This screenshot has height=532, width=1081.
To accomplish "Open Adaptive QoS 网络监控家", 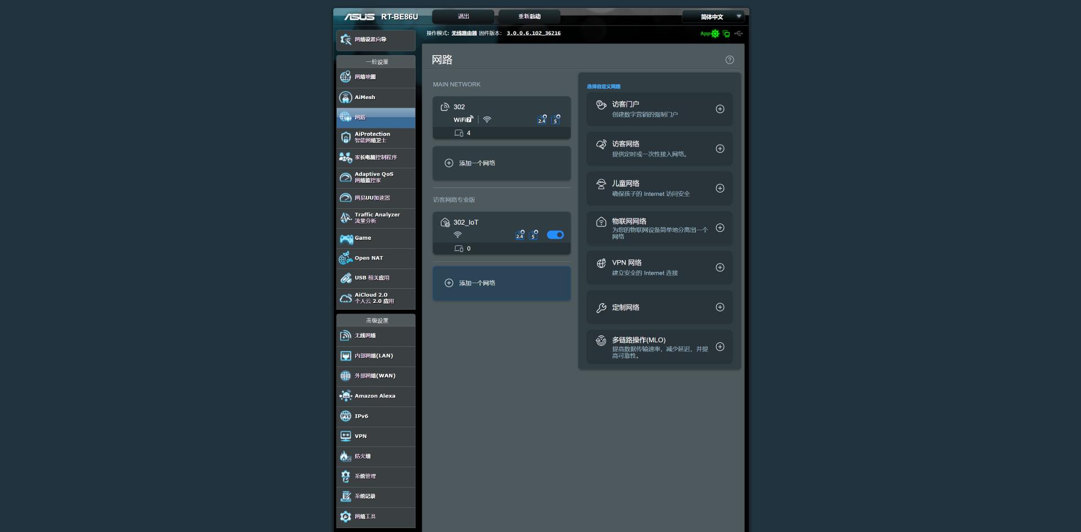I will (x=376, y=177).
